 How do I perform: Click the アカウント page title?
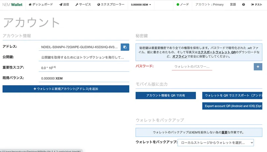coord(31,22)
